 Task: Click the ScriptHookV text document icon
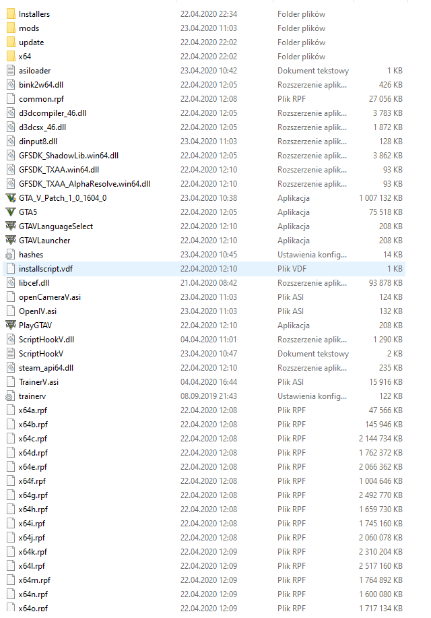(11, 354)
